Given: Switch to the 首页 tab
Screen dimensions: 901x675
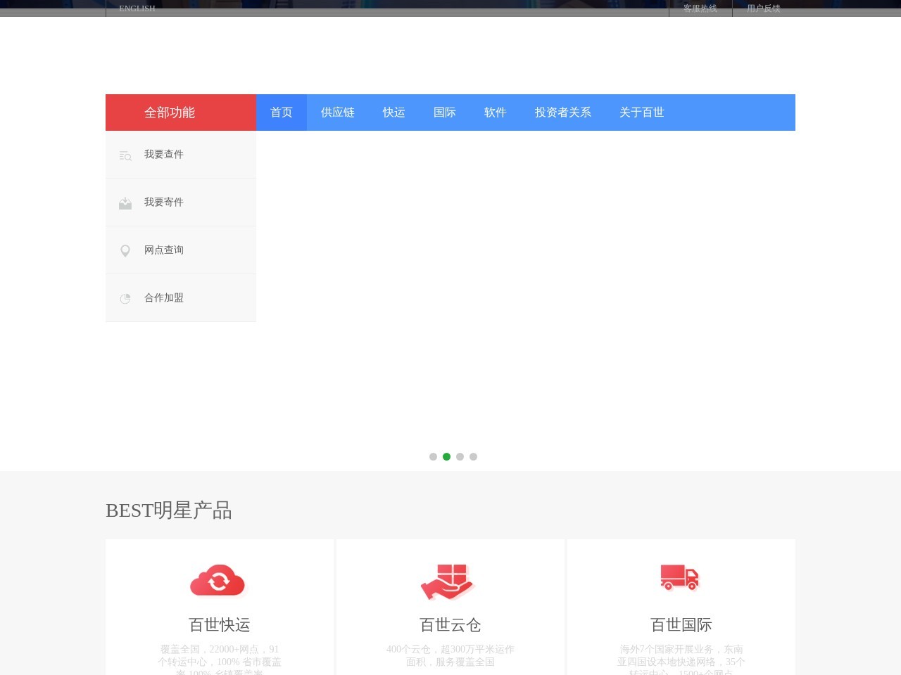Looking at the screenshot, I should coord(281,112).
